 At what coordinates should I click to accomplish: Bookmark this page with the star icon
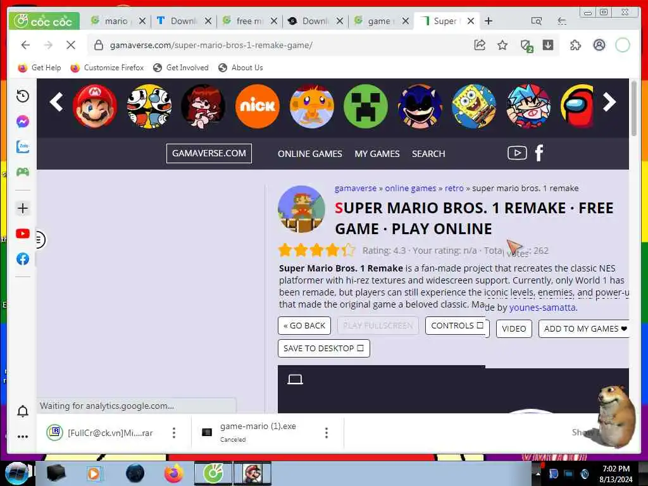[502, 45]
